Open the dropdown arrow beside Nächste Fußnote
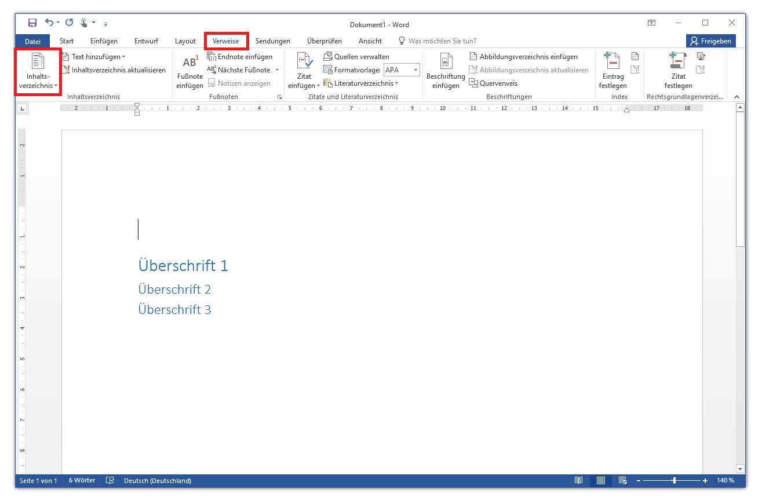Viewport: 762px width, 501px height. coord(277,70)
